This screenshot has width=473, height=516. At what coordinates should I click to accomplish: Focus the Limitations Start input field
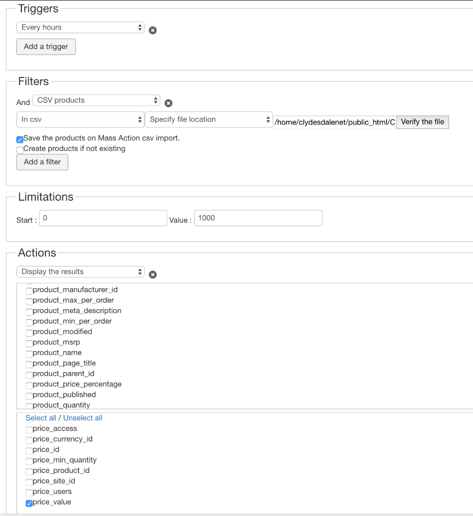pos(103,218)
